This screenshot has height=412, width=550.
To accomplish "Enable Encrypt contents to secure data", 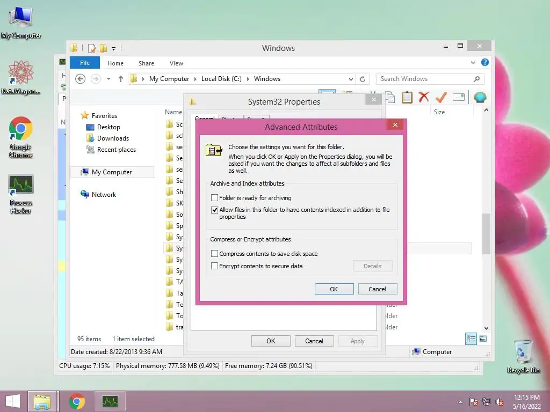I will point(214,266).
